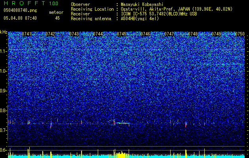Click the 0742 time marker

50,34
